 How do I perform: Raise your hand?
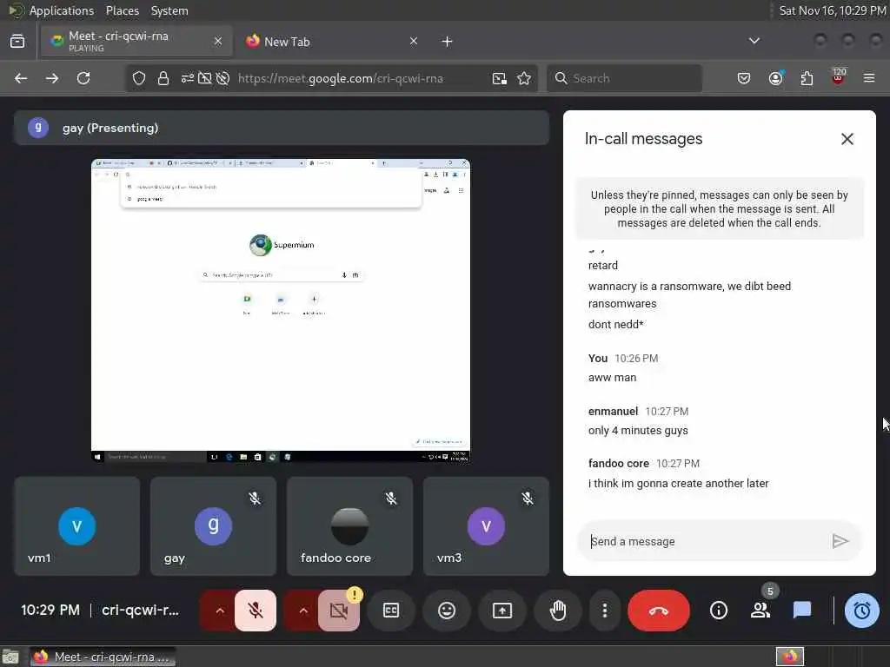pyautogui.click(x=558, y=611)
